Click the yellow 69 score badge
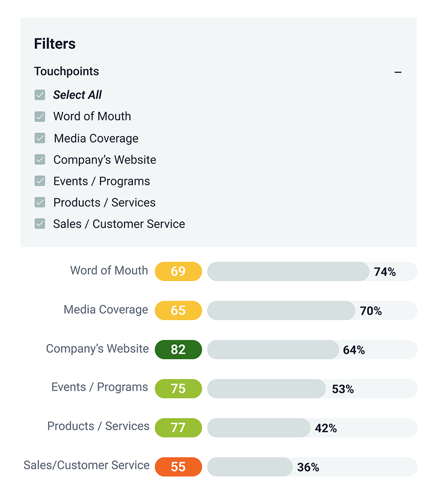438x503 pixels. click(178, 271)
